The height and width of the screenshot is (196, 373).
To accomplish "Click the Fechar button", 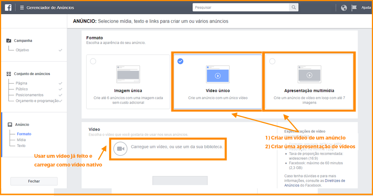I will [x=34, y=181].
